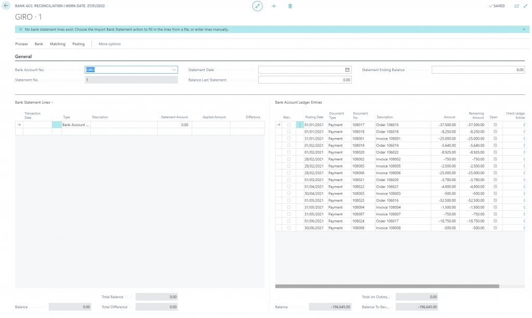Select amount -52,500.00 in Amount column
This screenshot has width=532, height=318.
tap(447, 200)
